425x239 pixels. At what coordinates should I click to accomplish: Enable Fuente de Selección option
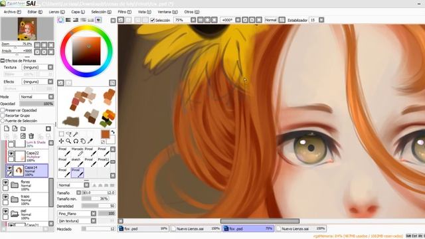(x=3, y=121)
